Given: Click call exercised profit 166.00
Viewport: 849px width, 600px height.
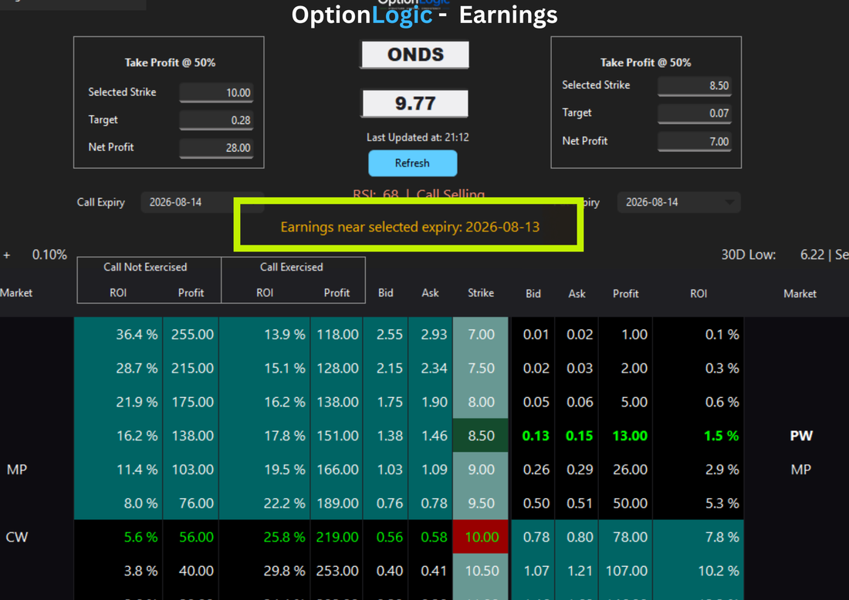Looking at the screenshot, I should (337, 469).
